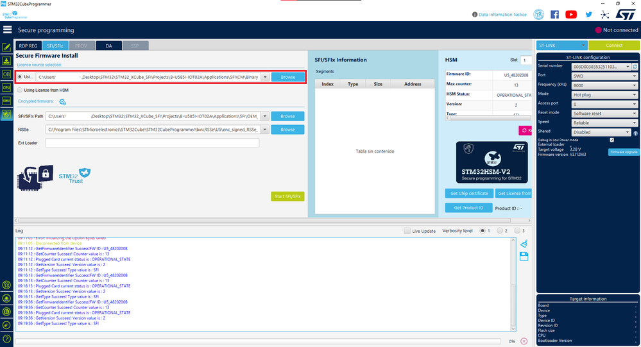Image resolution: width=641 pixels, height=347 pixels.
Task: Click Get Product ID button
Action: (x=468, y=208)
